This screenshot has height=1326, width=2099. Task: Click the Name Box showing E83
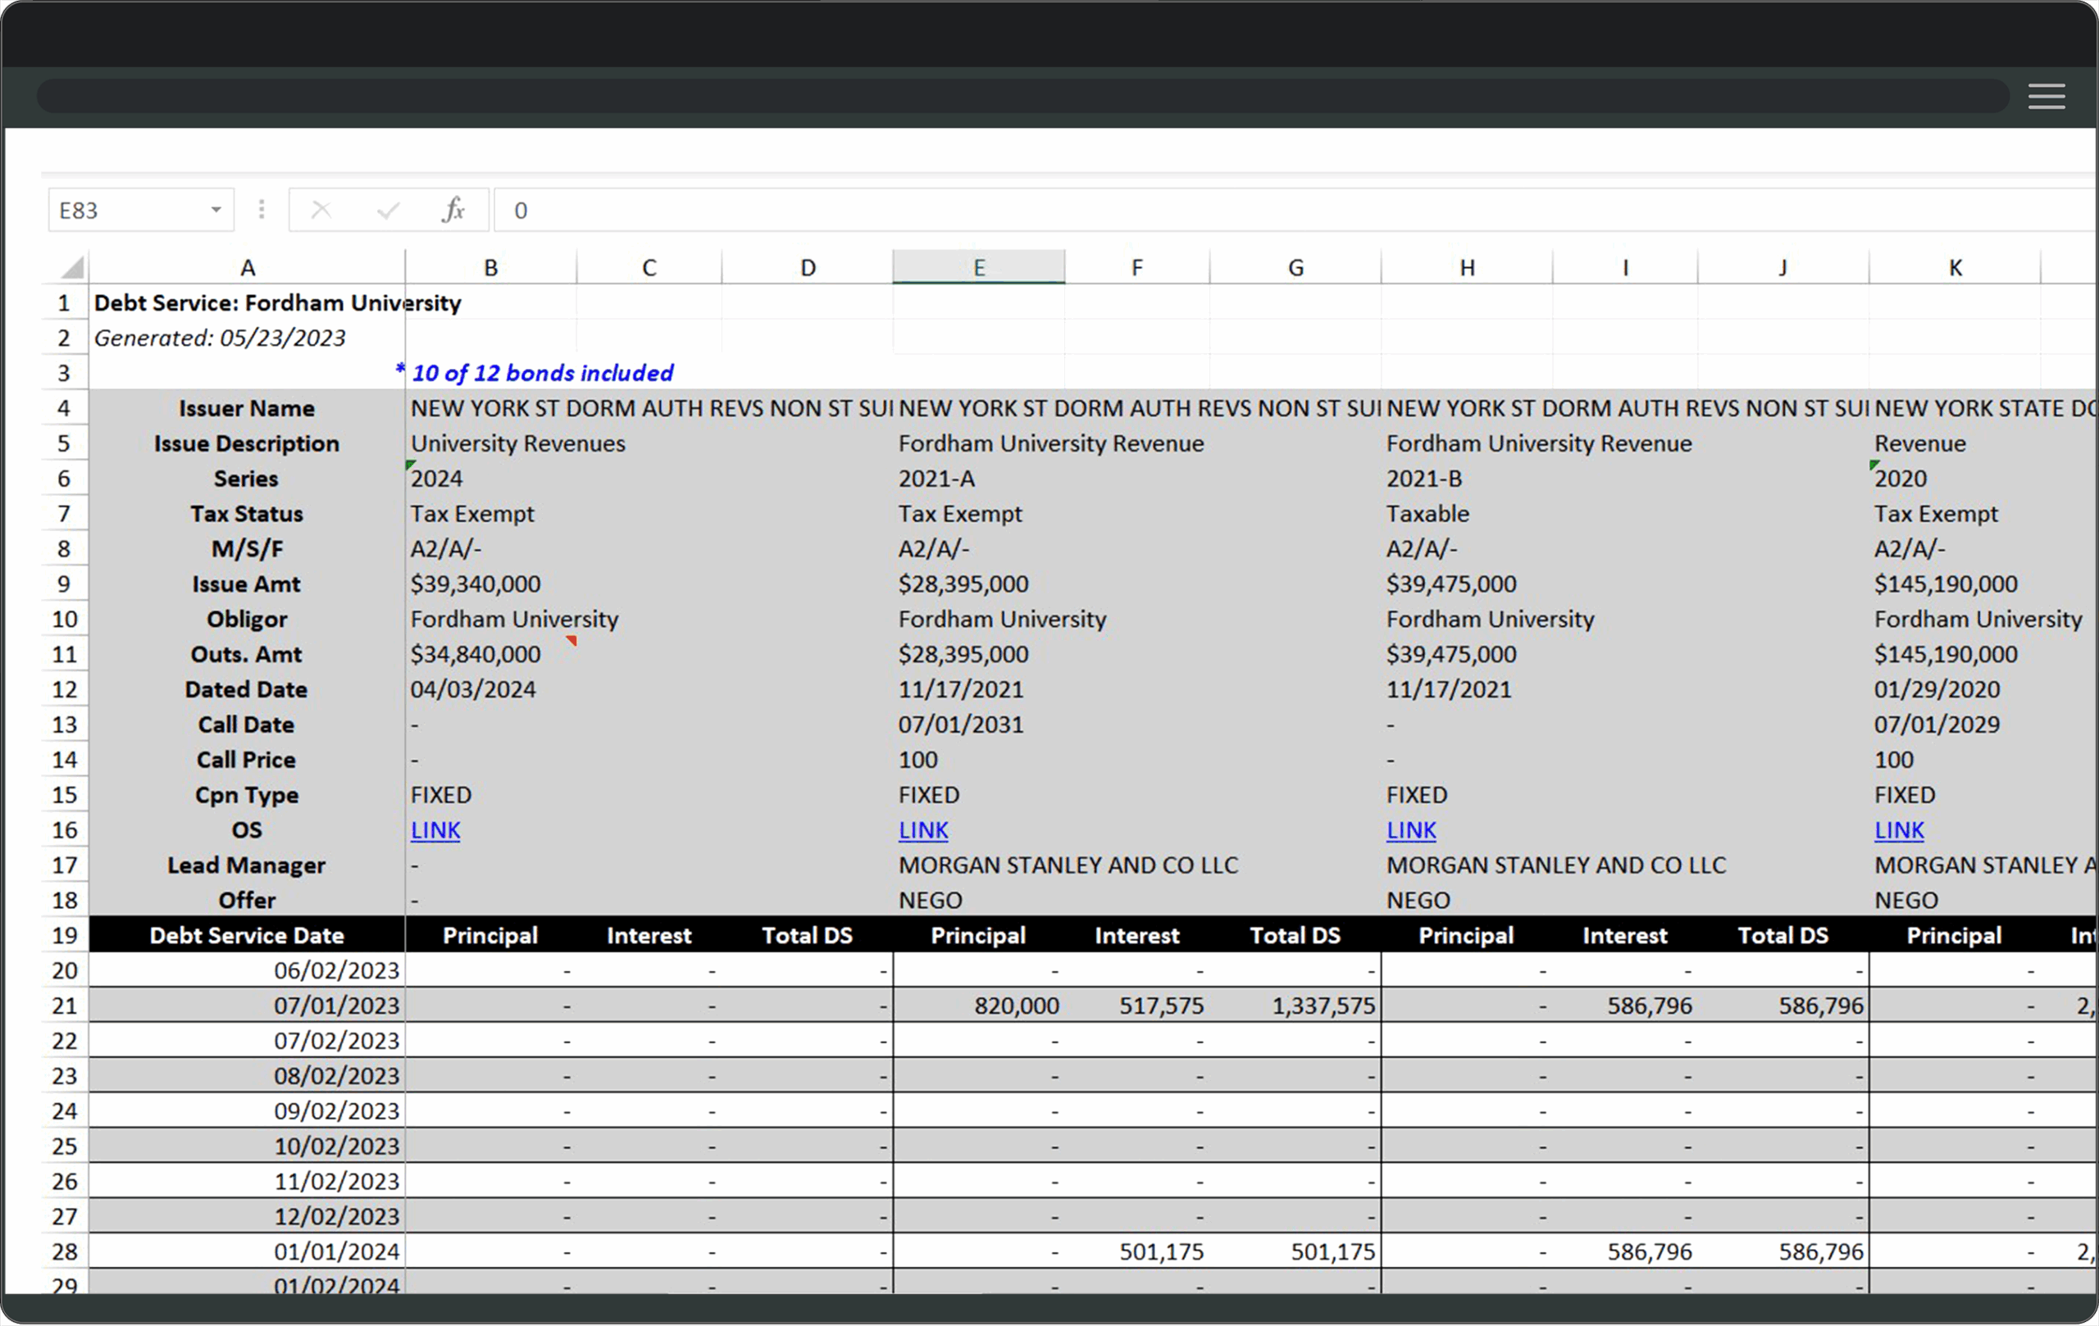coord(129,210)
